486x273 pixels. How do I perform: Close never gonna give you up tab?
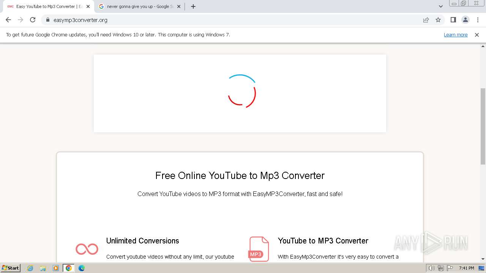[x=179, y=6]
